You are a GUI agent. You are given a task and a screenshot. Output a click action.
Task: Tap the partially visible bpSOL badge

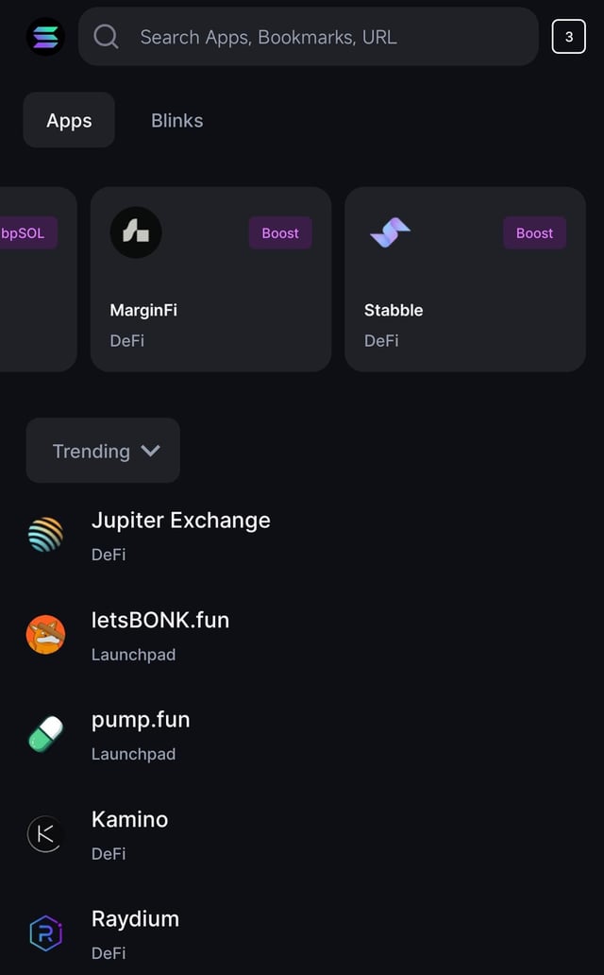(x=24, y=233)
